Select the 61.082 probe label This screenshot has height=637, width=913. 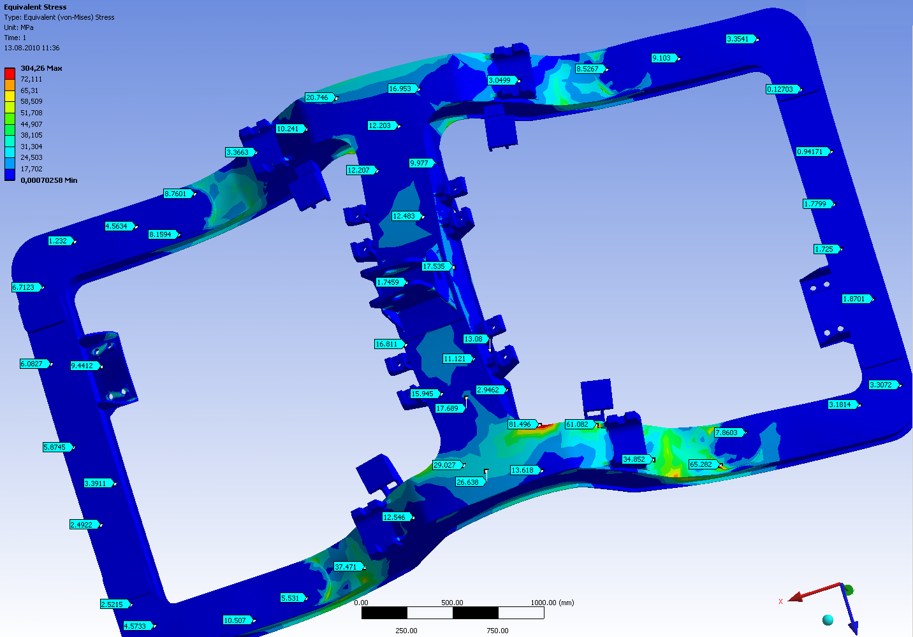pyautogui.click(x=580, y=424)
